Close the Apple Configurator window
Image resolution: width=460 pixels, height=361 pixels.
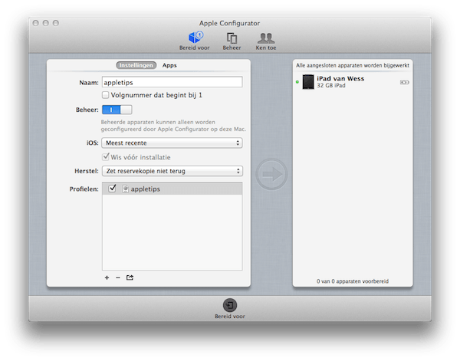pos(36,23)
